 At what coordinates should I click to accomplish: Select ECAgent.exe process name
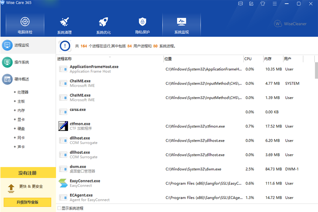(81, 195)
